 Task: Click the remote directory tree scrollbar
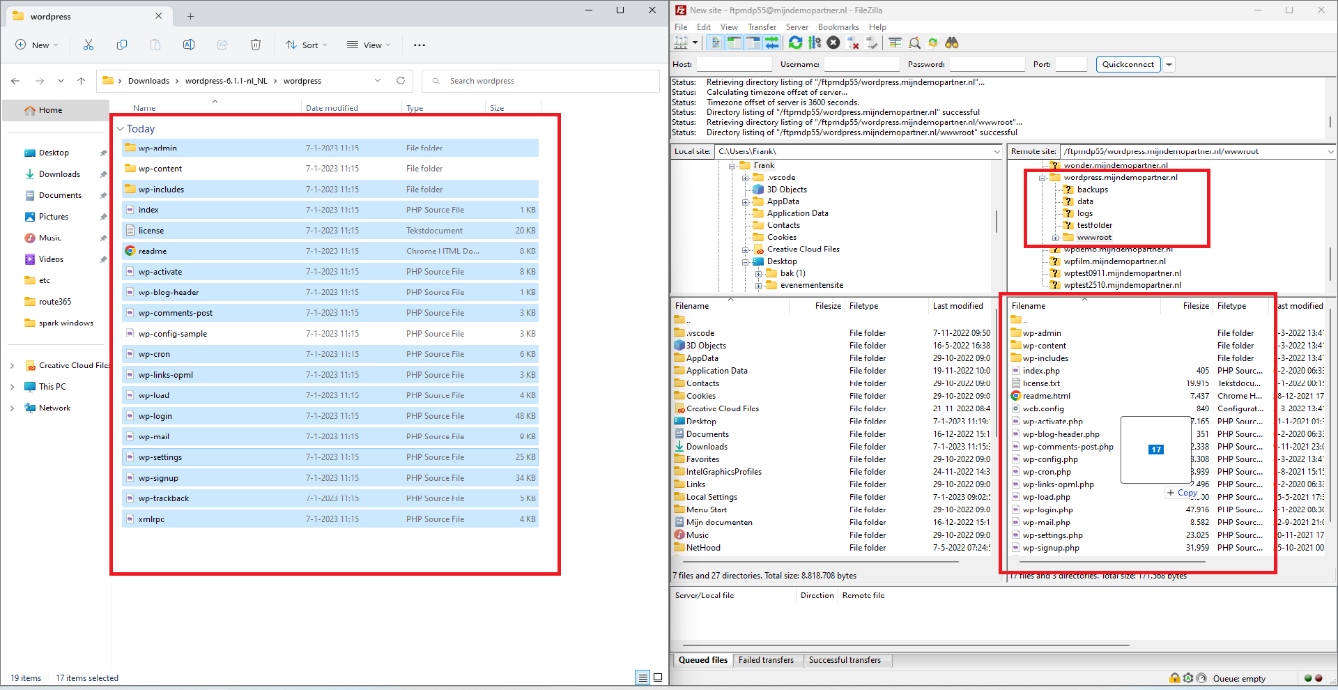(x=1330, y=265)
